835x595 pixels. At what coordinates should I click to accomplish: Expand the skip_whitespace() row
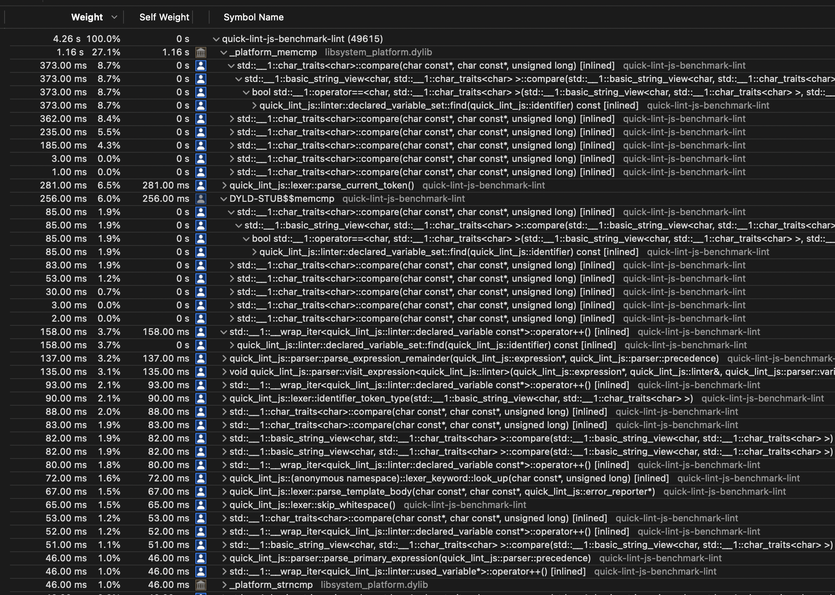coord(224,505)
